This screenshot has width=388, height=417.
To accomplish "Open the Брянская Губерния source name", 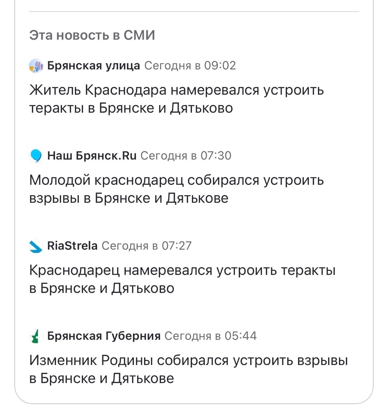I will click(104, 336).
